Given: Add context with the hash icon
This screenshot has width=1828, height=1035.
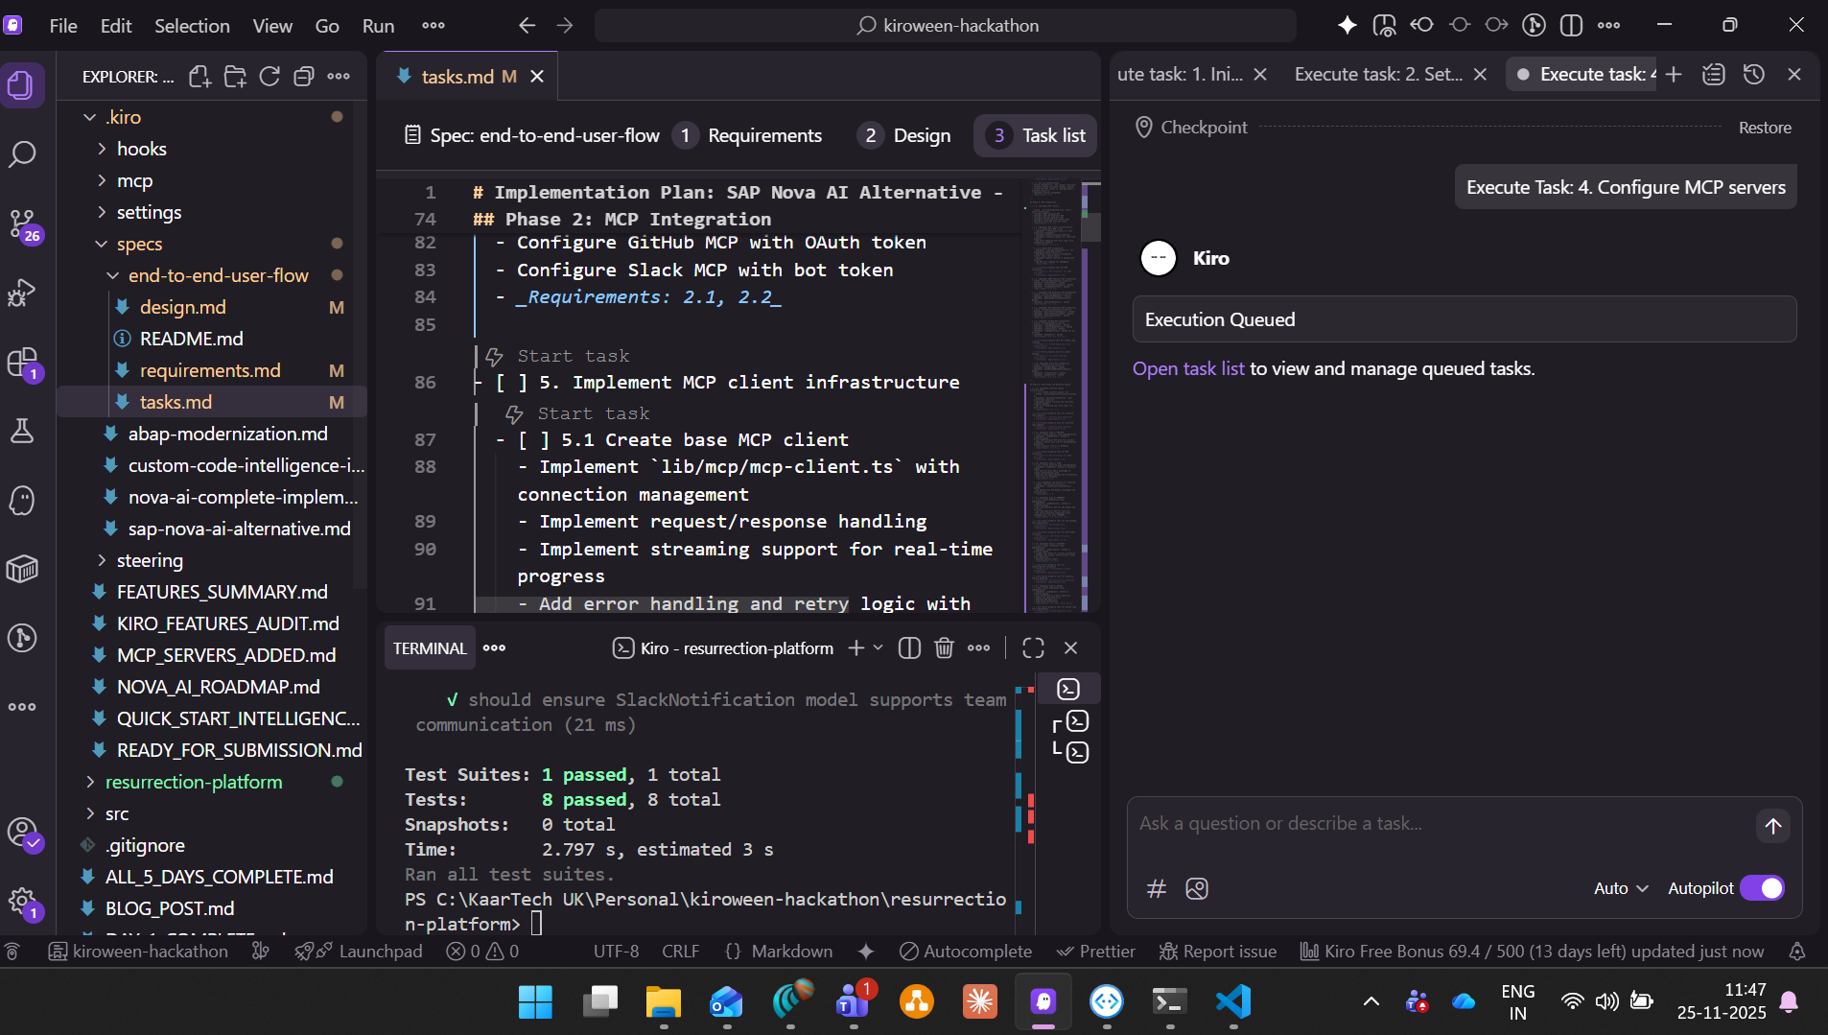Looking at the screenshot, I should click(x=1157, y=889).
